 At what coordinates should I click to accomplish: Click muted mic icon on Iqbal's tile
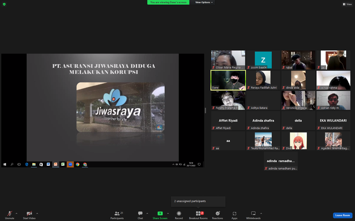283,67
